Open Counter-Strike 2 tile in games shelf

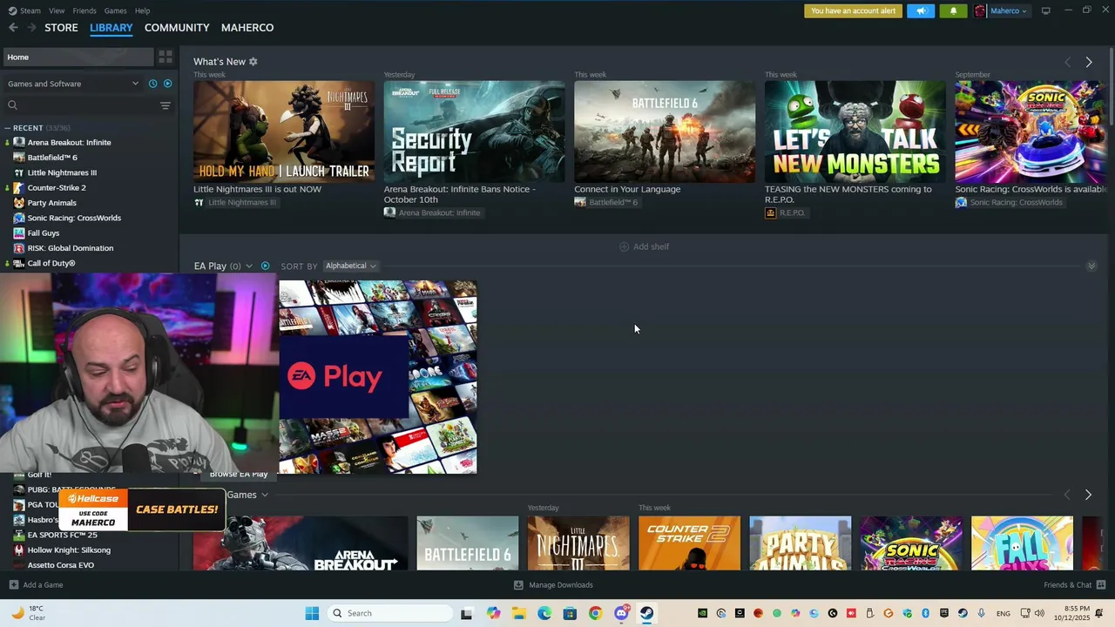click(x=689, y=543)
